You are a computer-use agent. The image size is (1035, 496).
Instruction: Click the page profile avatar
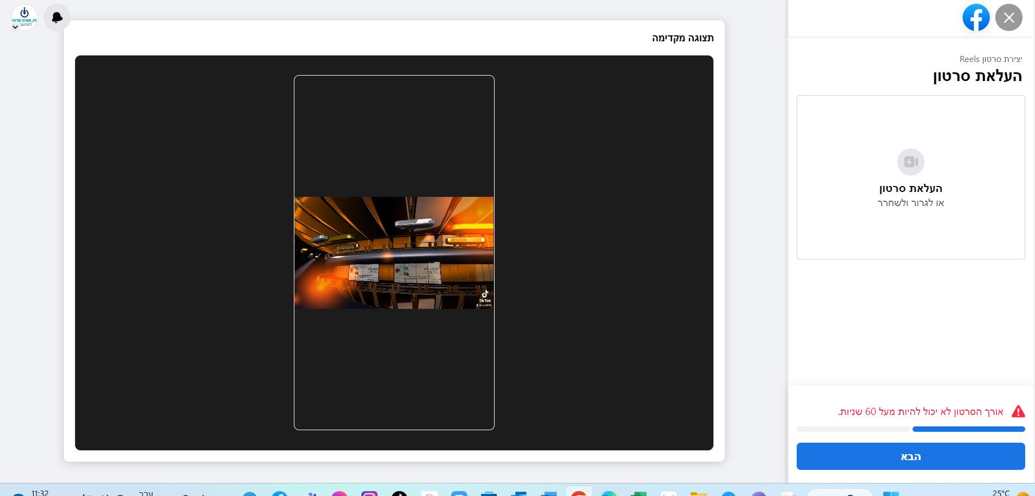click(x=24, y=16)
